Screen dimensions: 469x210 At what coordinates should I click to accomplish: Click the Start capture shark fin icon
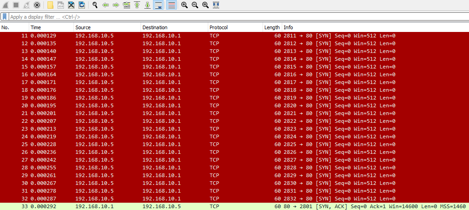pyautogui.click(x=5, y=5)
